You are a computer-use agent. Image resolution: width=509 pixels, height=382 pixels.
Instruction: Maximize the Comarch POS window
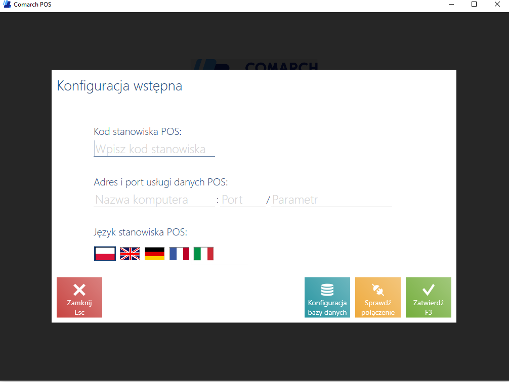(x=474, y=4)
